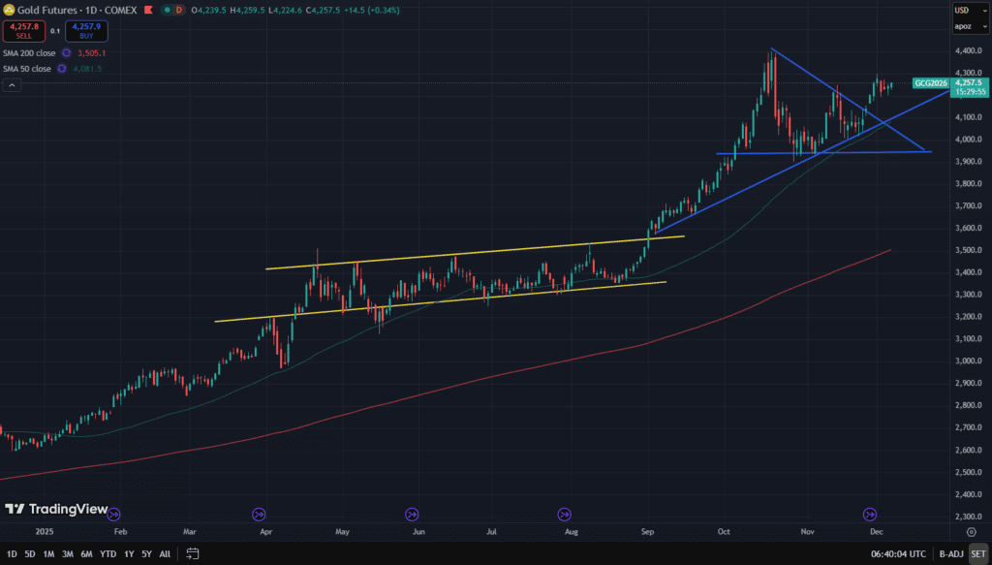Image resolution: width=992 pixels, height=565 pixels.
Task: Toggle the B-ADJ back adjustment setting
Action: [x=948, y=553]
